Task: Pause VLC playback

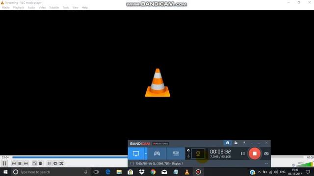Action: point(4,163)
